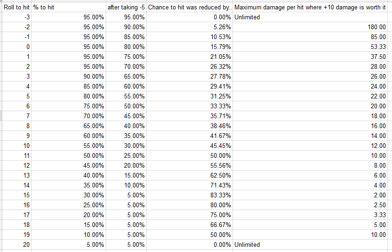Select the 37.50 maximum damage cell
Viewport: 392px width, 252px height.
pyautogui.click(x=310, y=57)
